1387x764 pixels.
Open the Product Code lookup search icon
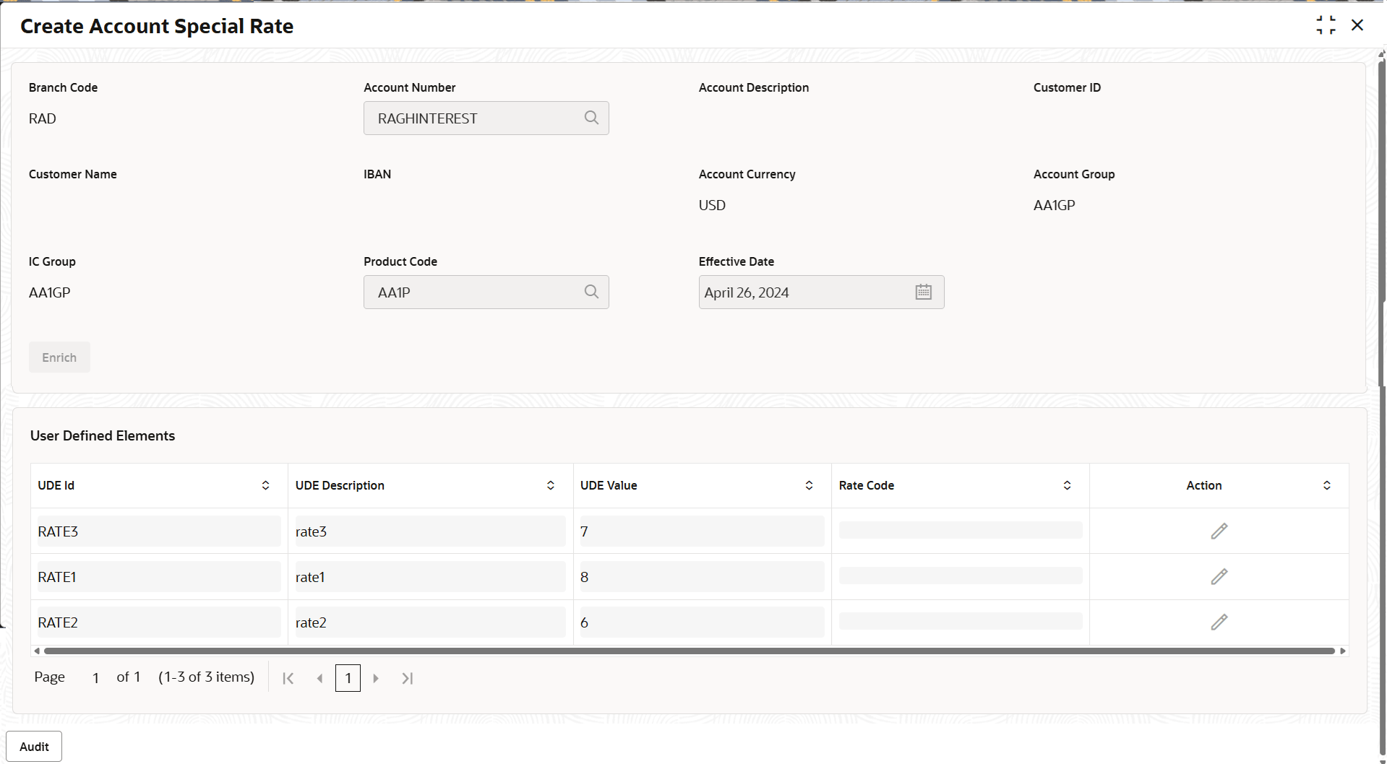(x=591, y=292)
